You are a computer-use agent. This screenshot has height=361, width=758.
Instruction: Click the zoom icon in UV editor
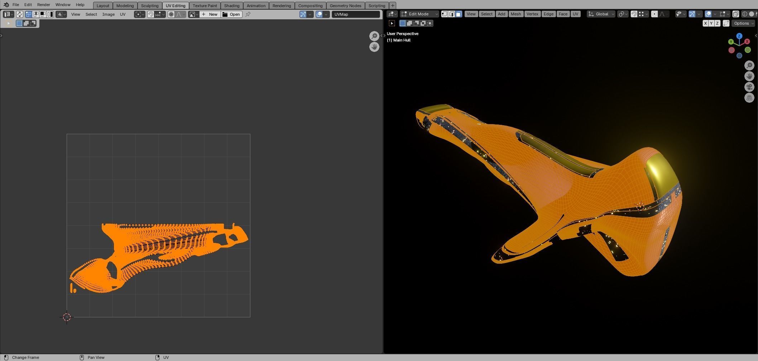pos(374,36)
